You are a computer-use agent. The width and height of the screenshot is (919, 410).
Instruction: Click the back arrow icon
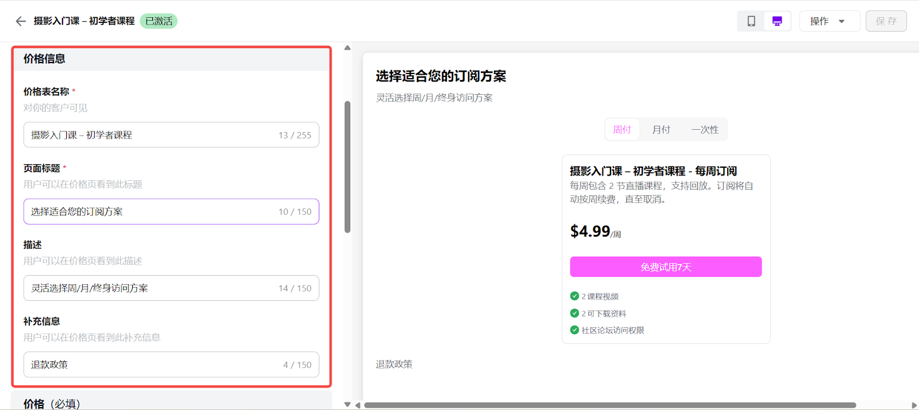pos(21,21)
